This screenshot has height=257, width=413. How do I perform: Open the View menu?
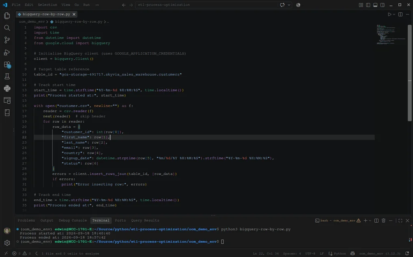tap(66, 5)
